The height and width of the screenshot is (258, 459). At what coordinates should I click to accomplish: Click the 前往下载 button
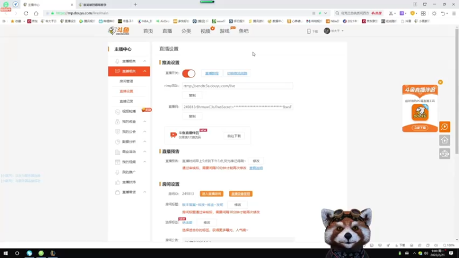click(234, 136)
